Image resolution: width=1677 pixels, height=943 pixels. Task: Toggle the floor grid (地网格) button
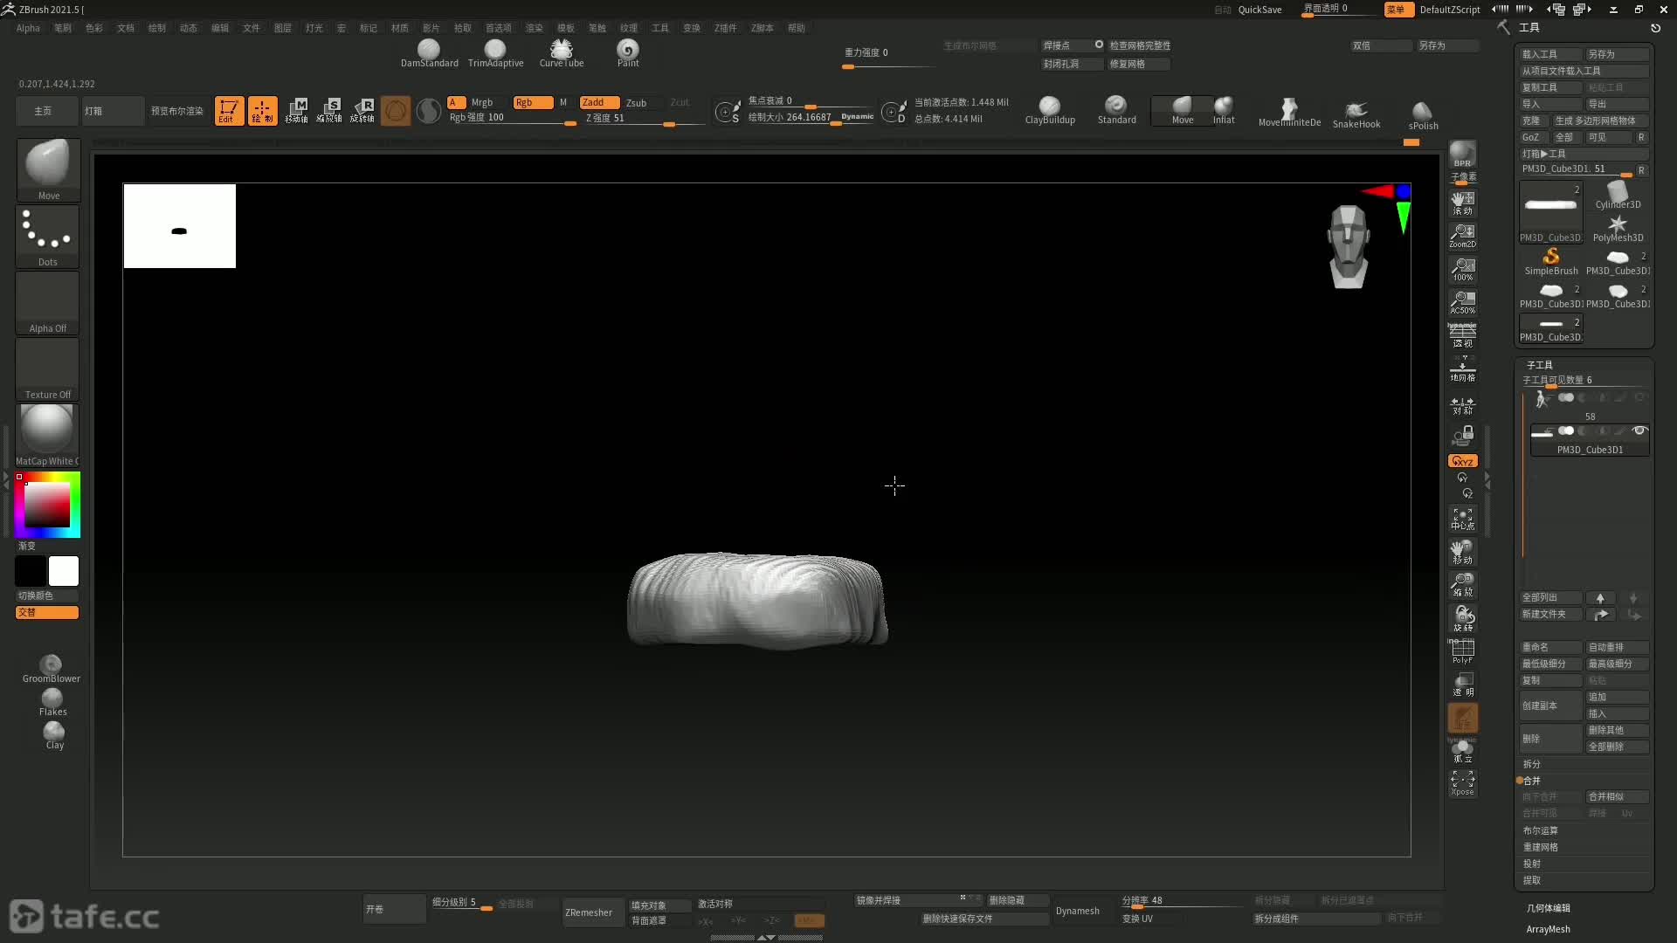[1462, 369]
